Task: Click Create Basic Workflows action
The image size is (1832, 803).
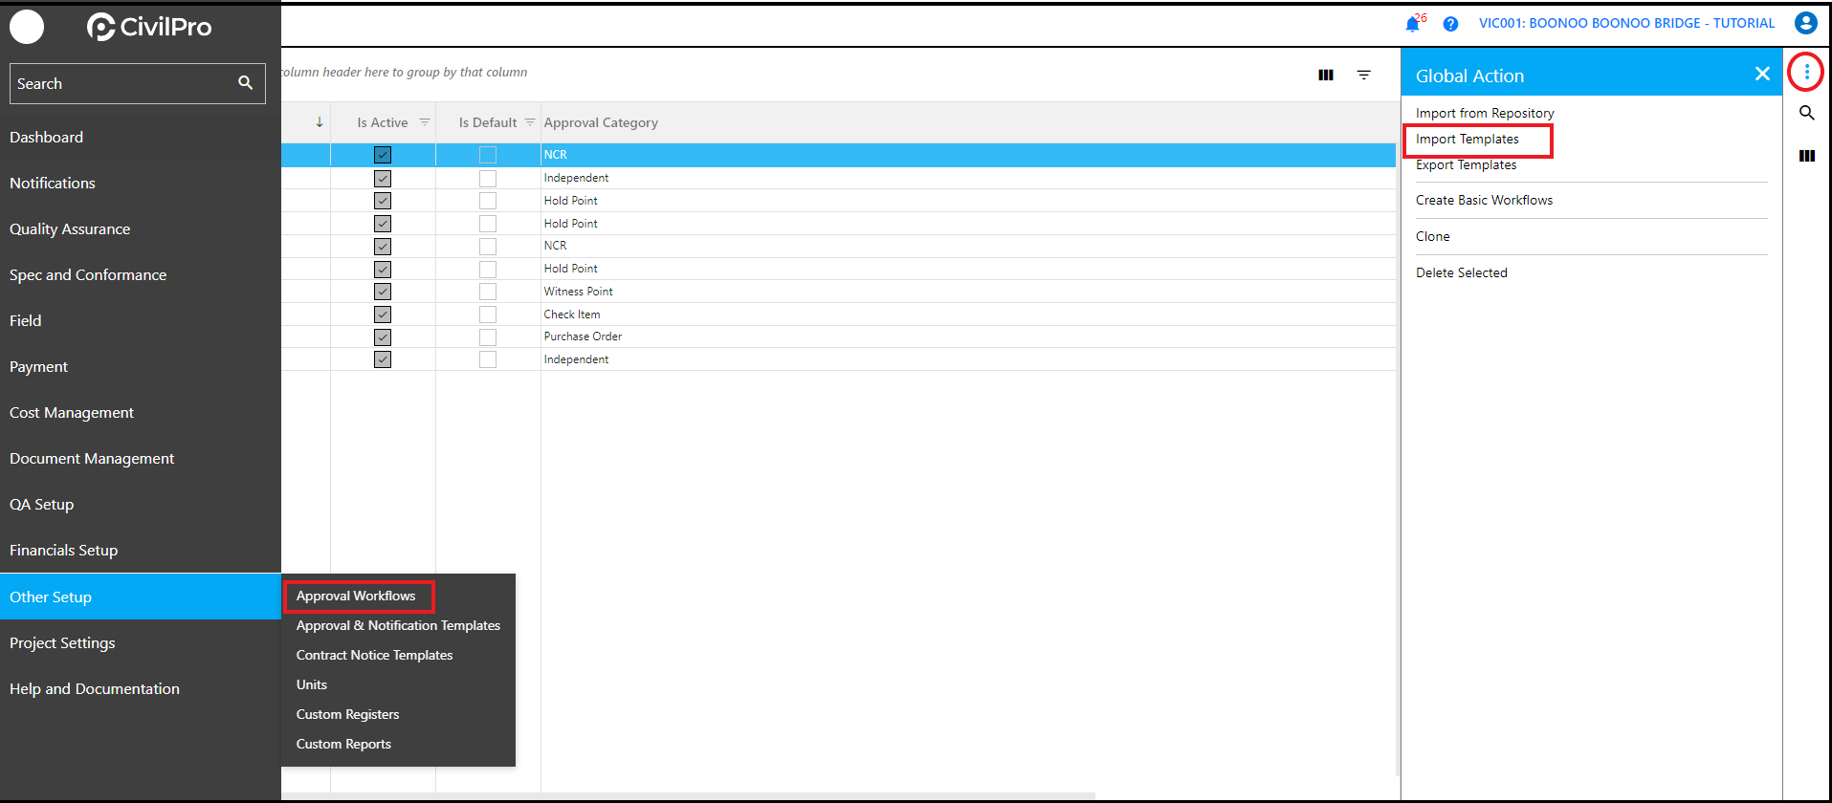Action: point(1484,200)
